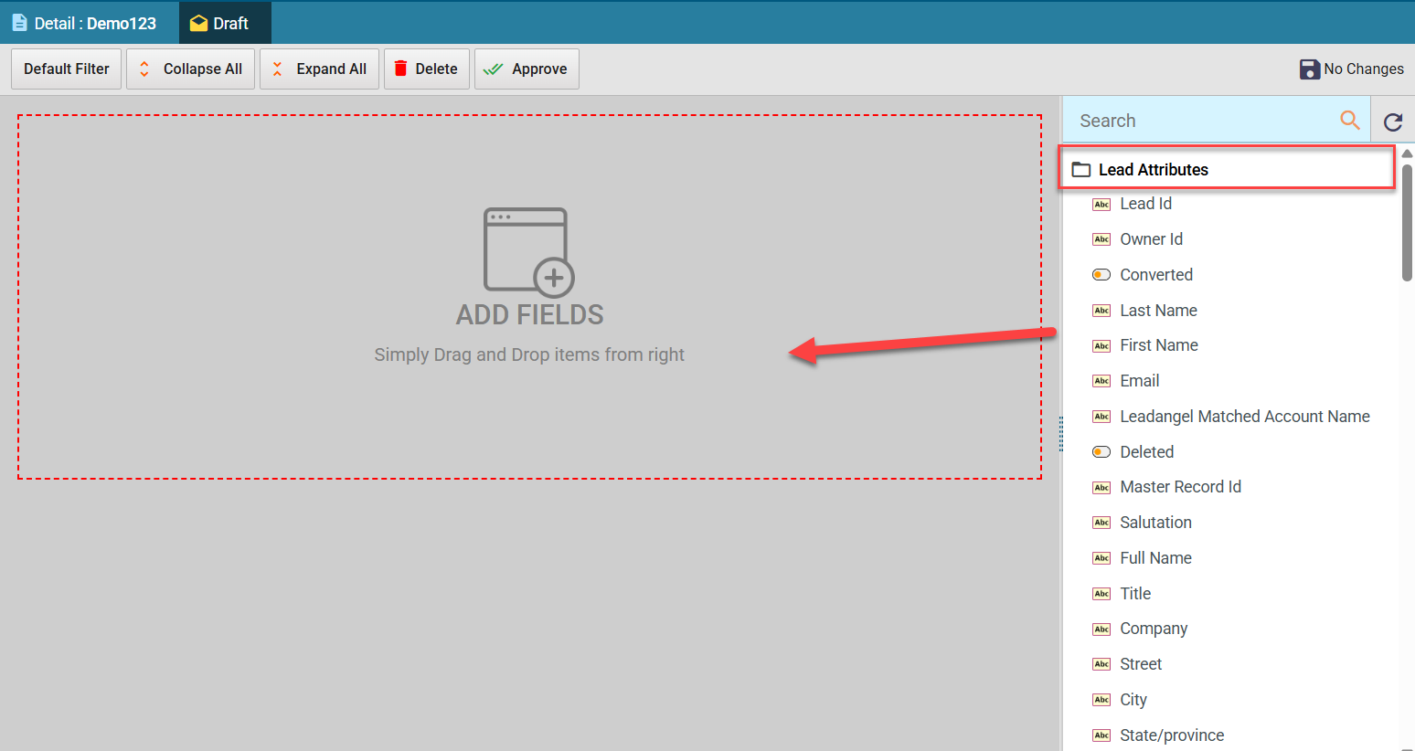Select the Lead Id field

1145,204
